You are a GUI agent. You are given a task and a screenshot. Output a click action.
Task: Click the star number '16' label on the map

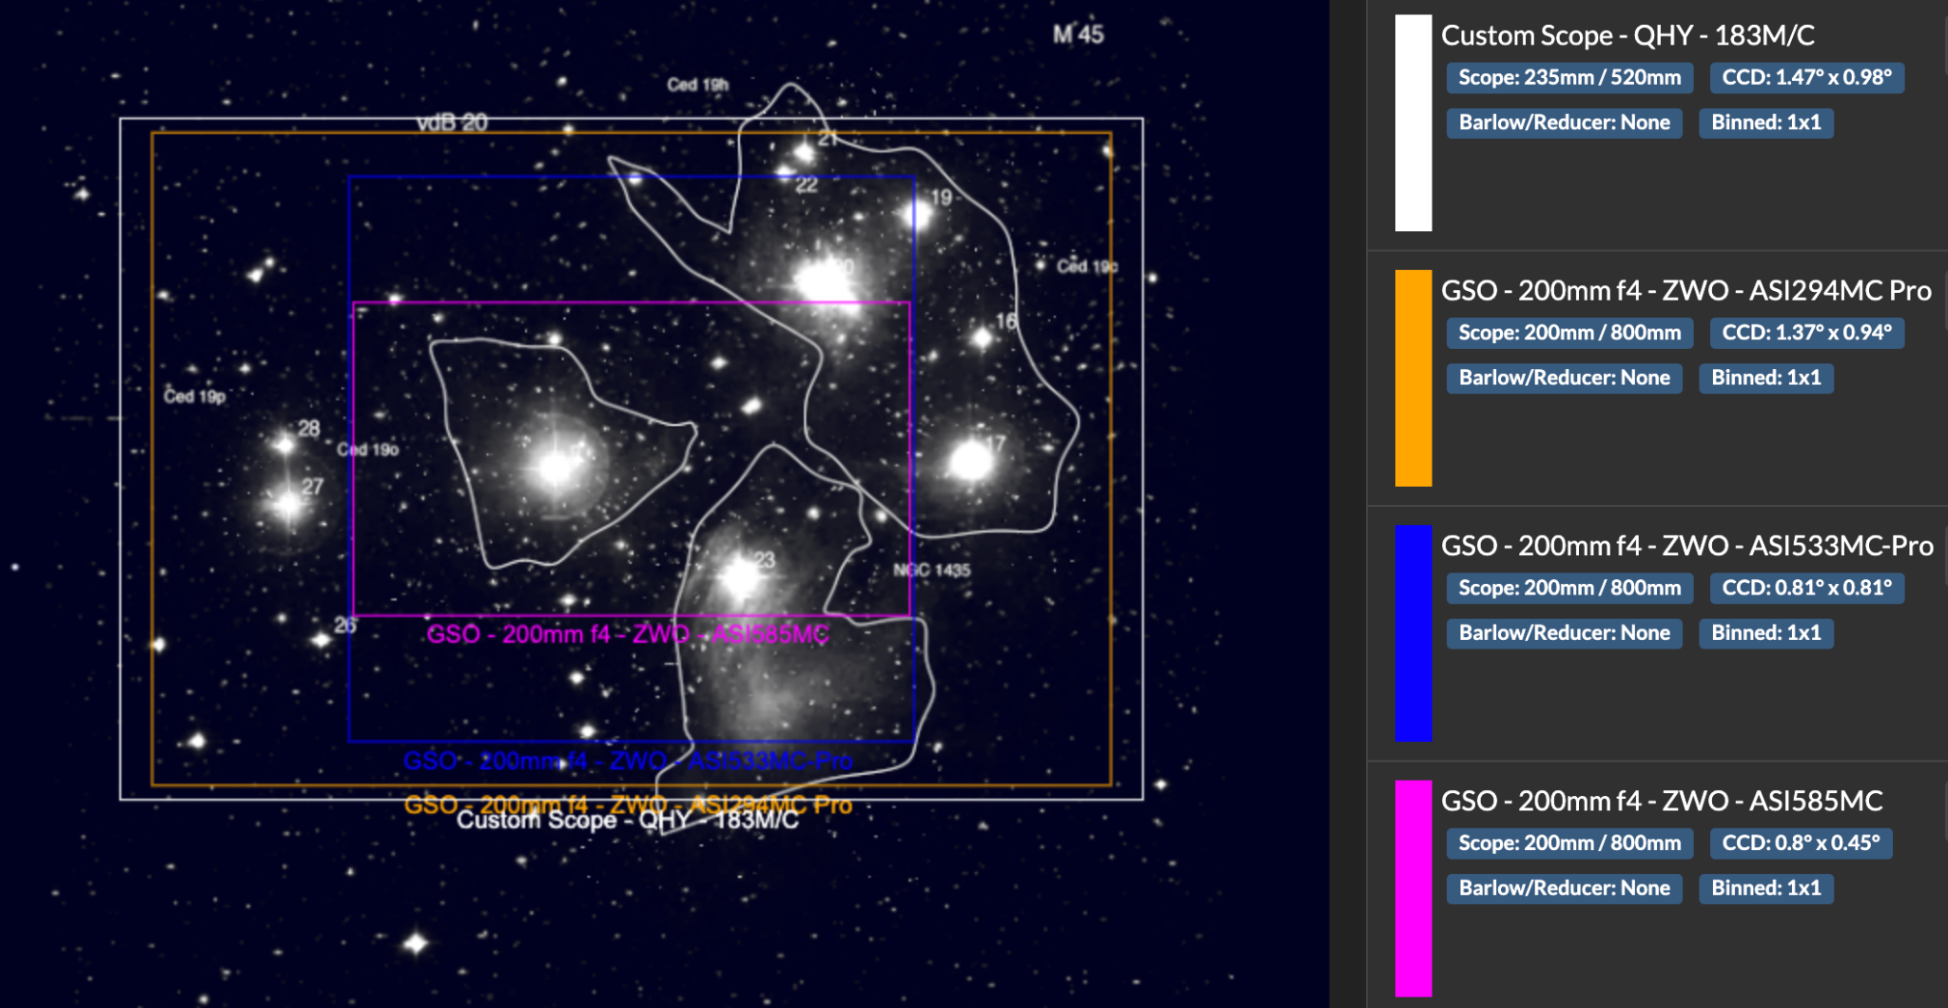point(1006,321)
